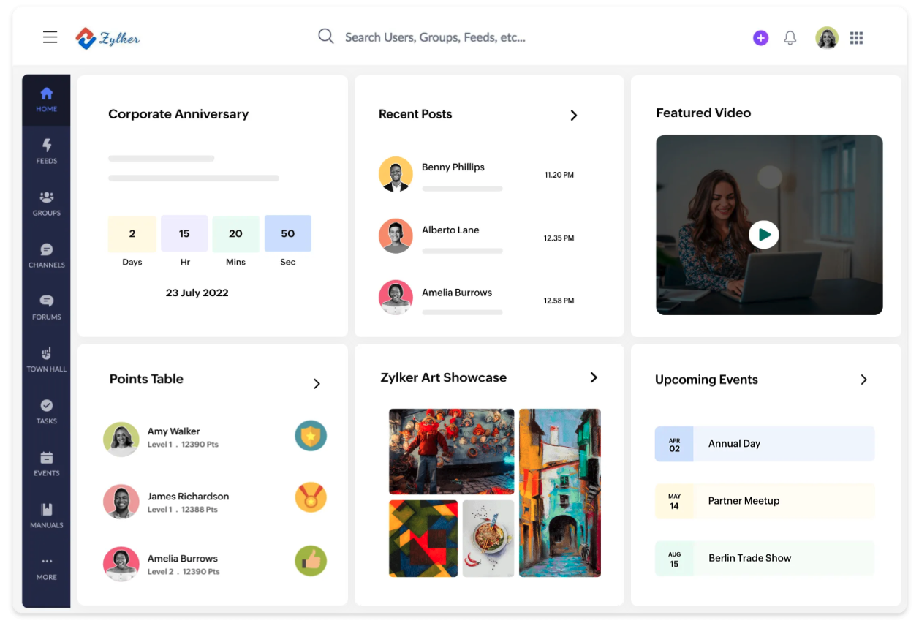This screenshot has width=919, height=626.
Task: Toggle the navigation sidebar with the hamburger menu
Action: tap(50, 37)
